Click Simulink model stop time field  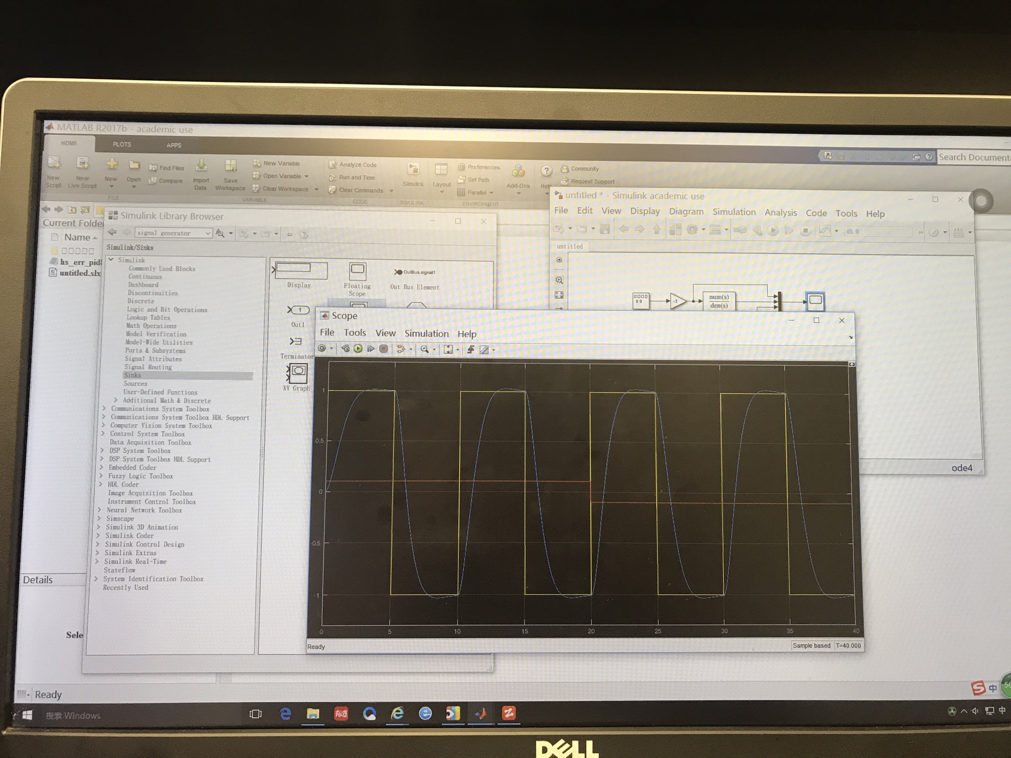pyautogui.click(x=877, y=232)
